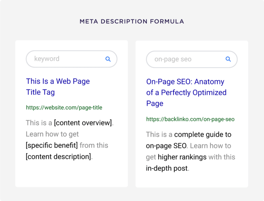Open the 'On-Page SEO: Anatomy' title link
The height and width of the screenshot is (201, 264).
pyautogui.click(x=185, y=82)
